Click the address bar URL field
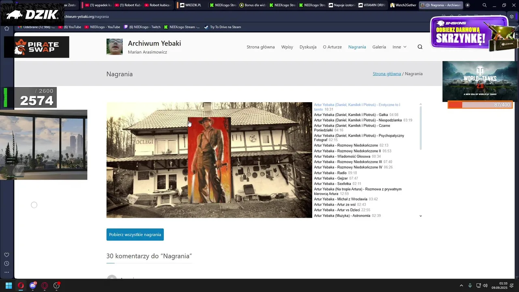 click(243, 17)
